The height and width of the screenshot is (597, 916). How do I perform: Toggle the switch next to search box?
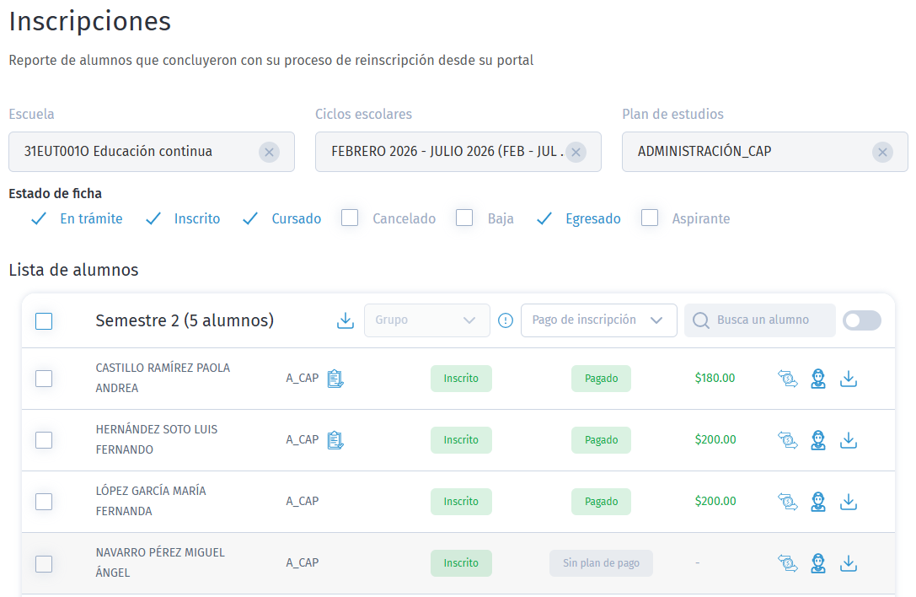pyautogui.click(x=862, y=320)
